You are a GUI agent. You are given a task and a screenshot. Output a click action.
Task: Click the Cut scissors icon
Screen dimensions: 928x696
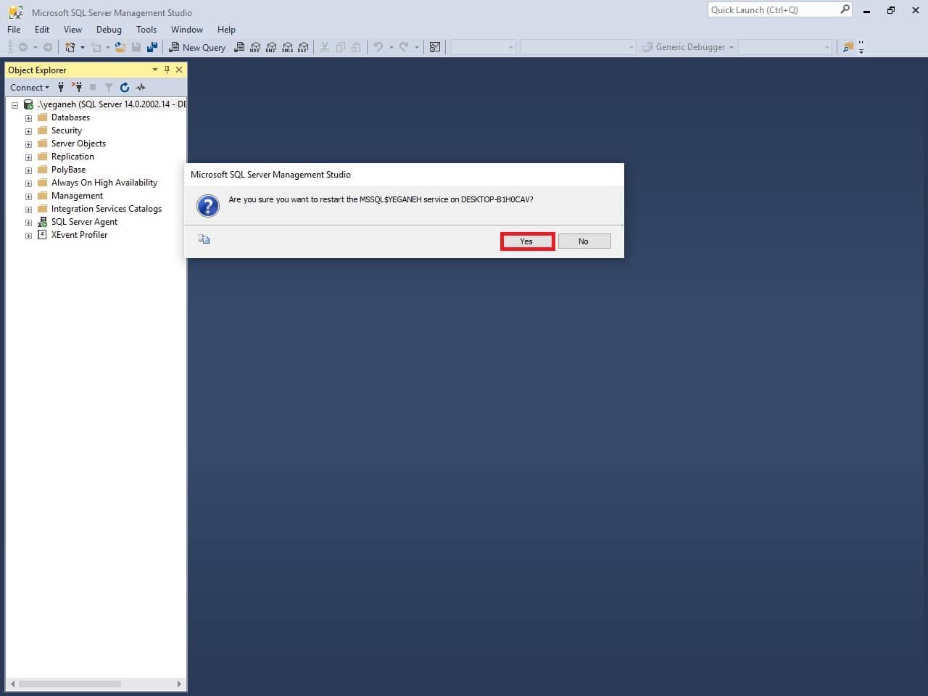tap(325, 47)
